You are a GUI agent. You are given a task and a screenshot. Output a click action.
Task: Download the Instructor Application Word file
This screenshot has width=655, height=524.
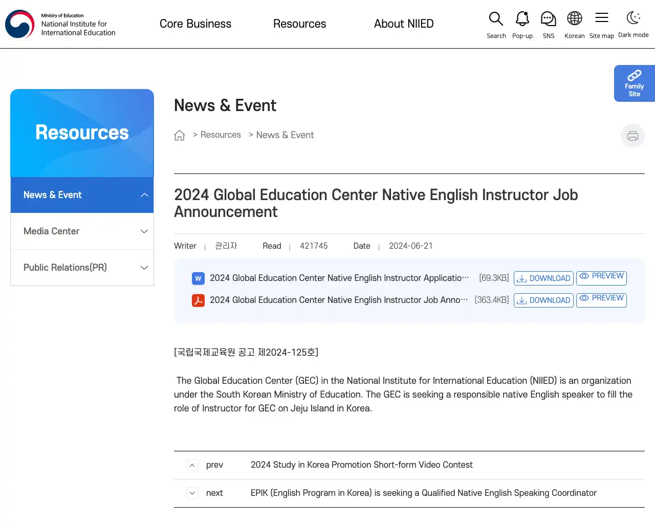point(543,278)
